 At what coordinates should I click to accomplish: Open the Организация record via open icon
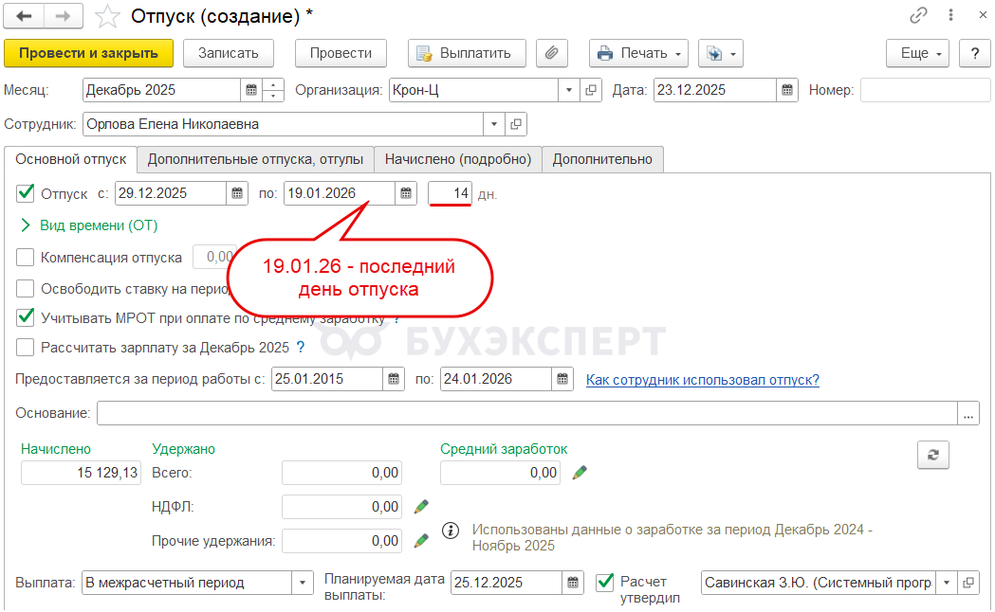(x=591, y=90)
